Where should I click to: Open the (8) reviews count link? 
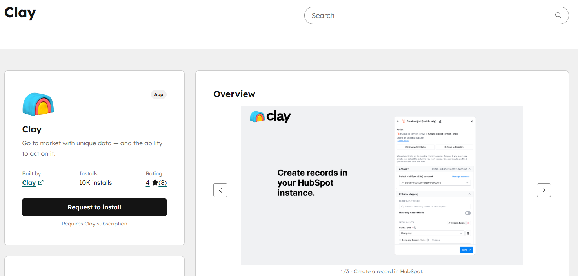pos(163,182)
